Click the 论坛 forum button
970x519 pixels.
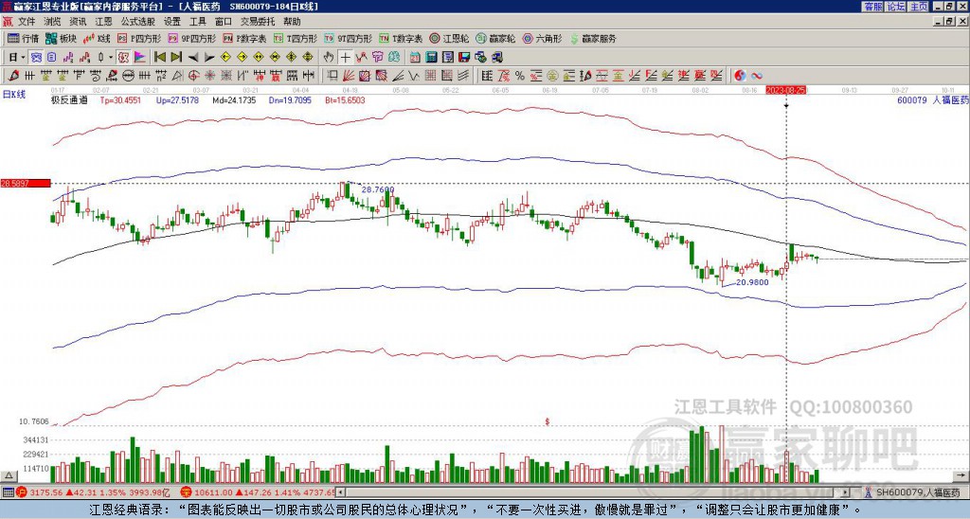(x=896, y=7)
